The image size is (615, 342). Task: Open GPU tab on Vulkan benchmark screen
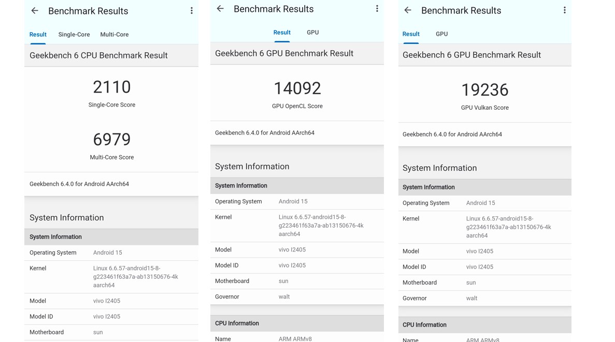coord(441,34)
